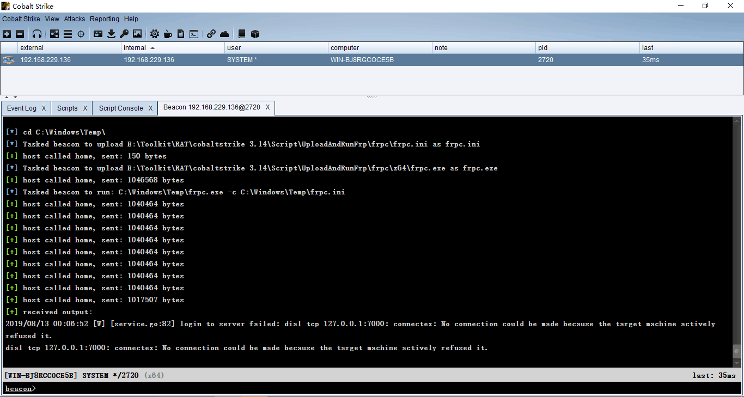The image size is (744, 397).
Task: Close the Beacon 192.168.229.136@2720 tab
Action: [x=267, y=107]
